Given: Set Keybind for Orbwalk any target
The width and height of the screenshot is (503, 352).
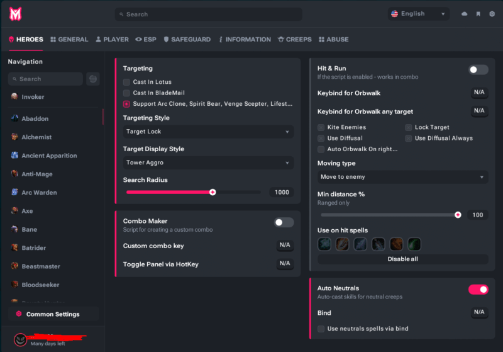Looking at the screenshot, I should point(479,111).
